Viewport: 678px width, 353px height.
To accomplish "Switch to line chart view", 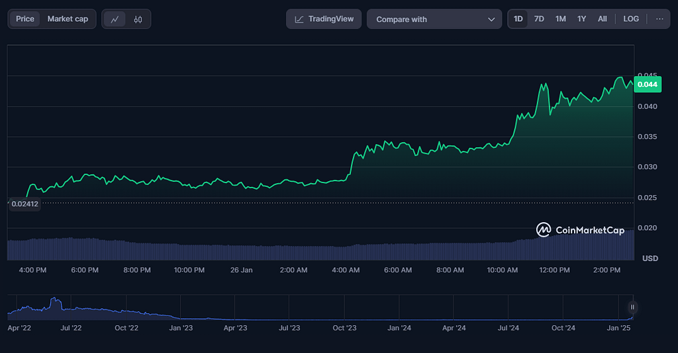I will [x=115, y=19].
